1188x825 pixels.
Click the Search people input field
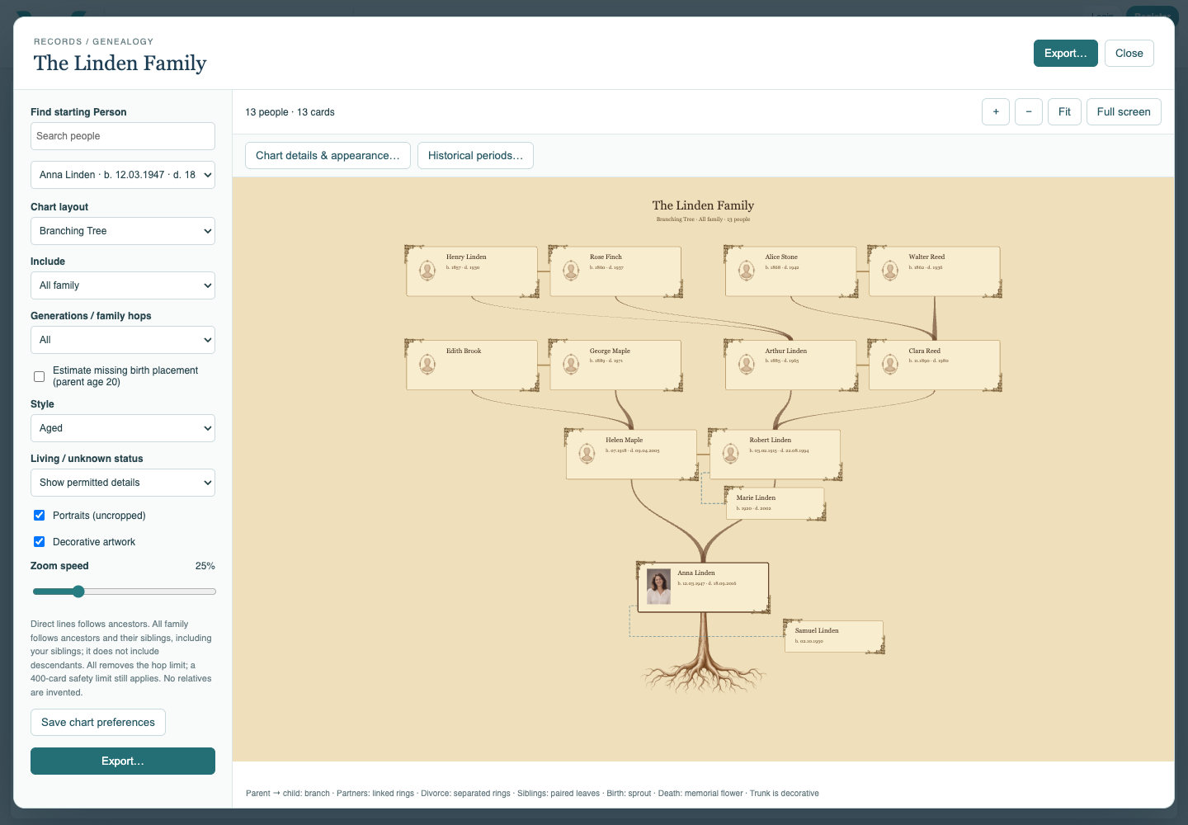[x=123, y=136]
